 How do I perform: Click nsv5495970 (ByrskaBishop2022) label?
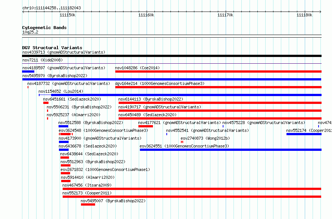point(55,76)
